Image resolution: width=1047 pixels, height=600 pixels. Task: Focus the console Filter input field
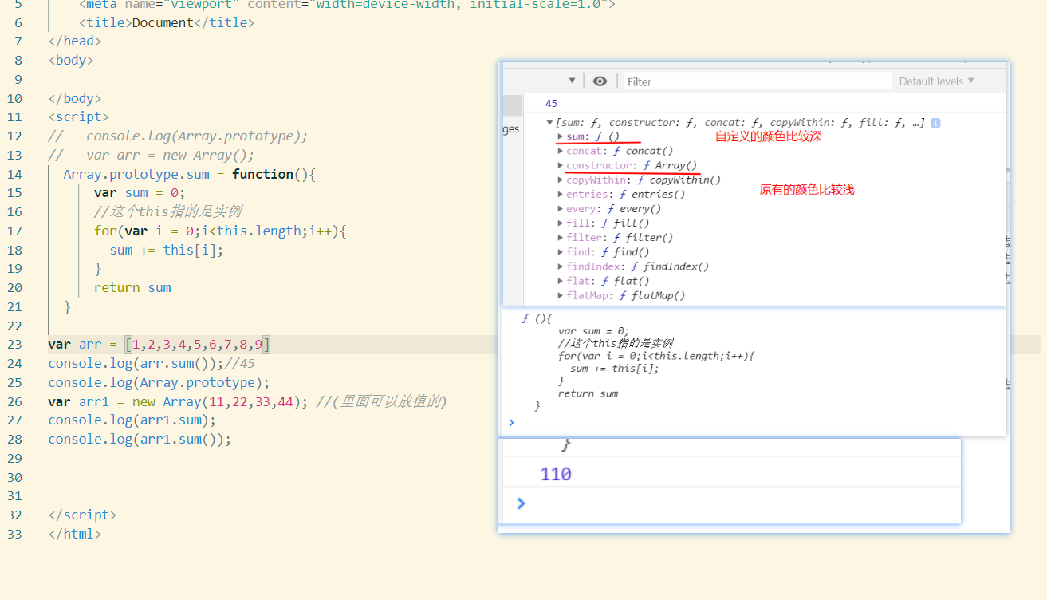pos(757,81)
